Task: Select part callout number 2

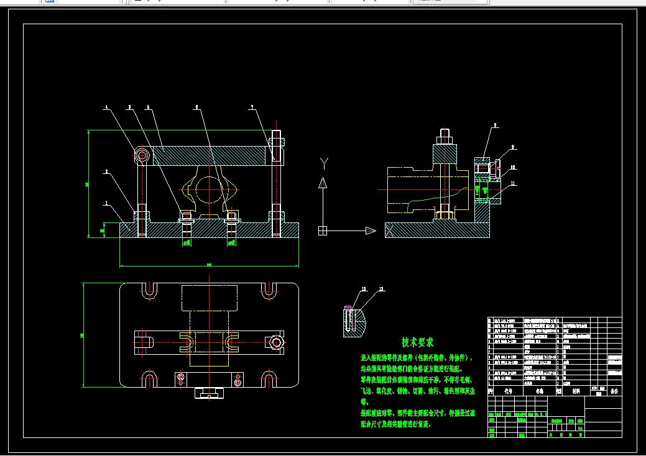Action: 107,171
